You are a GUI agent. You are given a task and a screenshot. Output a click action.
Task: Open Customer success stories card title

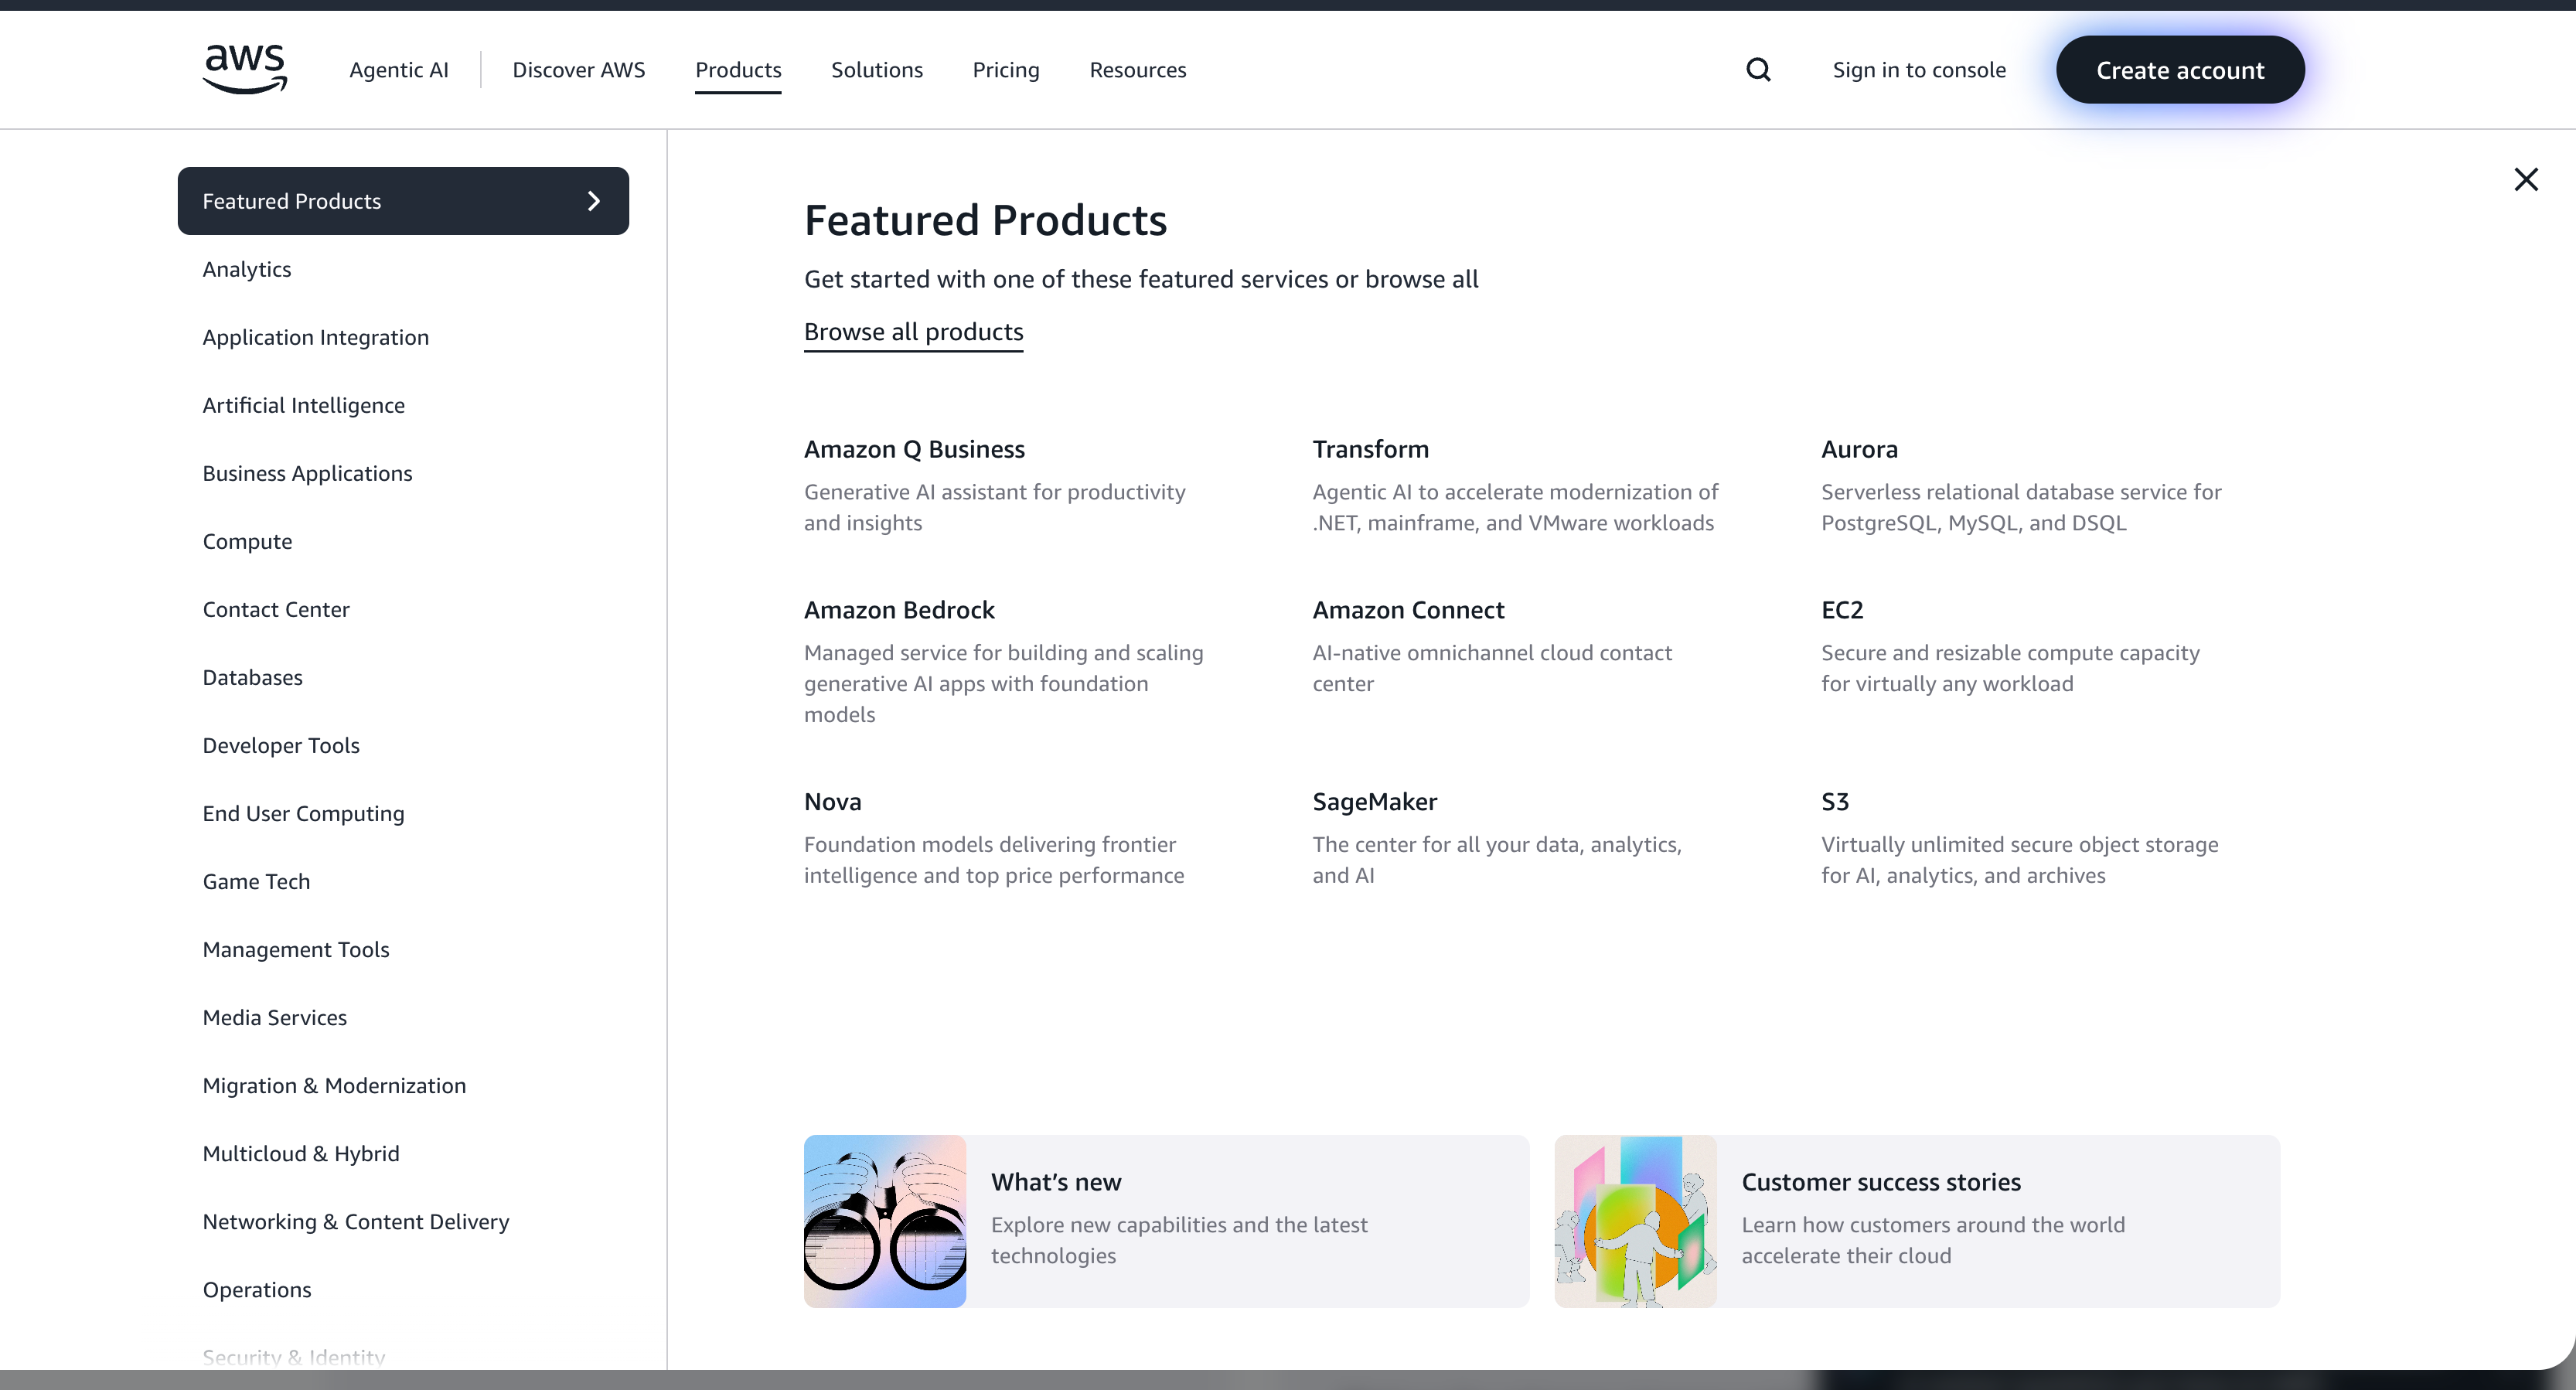point(1881,1183)
